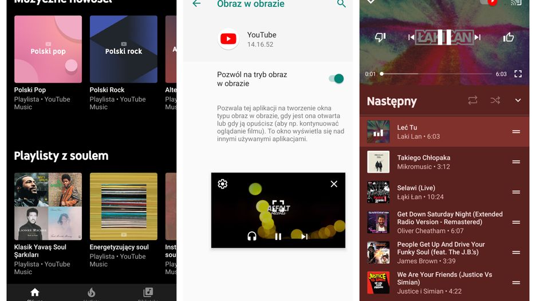Tap the Home tab icon in bottom navigation
The height and width of the screenshot is (301, 536).
pyautogui.click(x=35, y=292)
